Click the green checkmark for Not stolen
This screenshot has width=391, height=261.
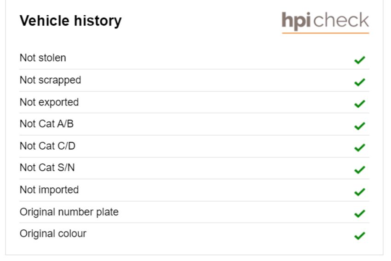pyautogui.click(x=360, y=60)
